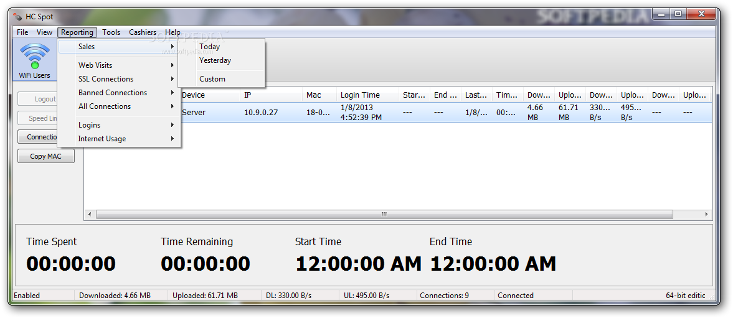Click the Copy MAC button
Image resolution: width=733 pixels, height=318 pixels.
point(46,156)
